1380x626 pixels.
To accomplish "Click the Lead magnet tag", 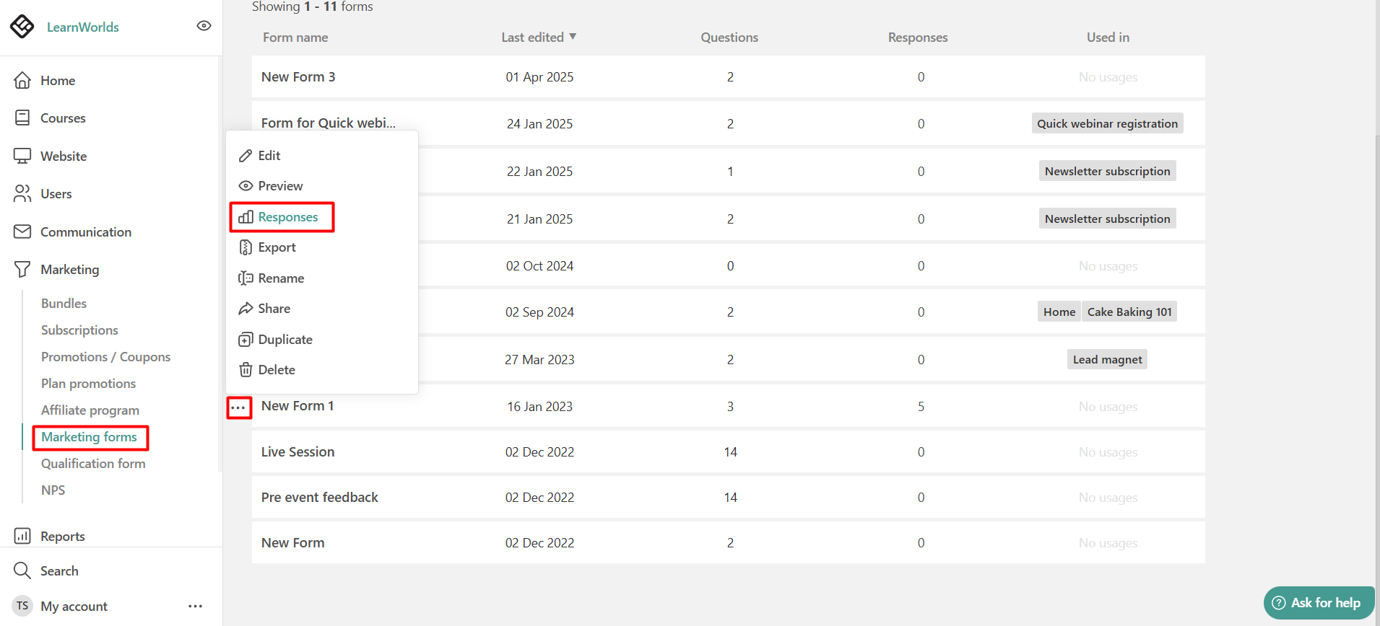I will point(1107,359).
